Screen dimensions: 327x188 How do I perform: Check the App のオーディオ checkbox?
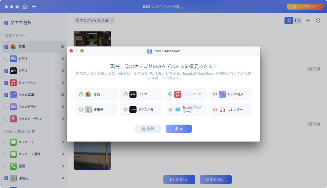pos(6,119)
